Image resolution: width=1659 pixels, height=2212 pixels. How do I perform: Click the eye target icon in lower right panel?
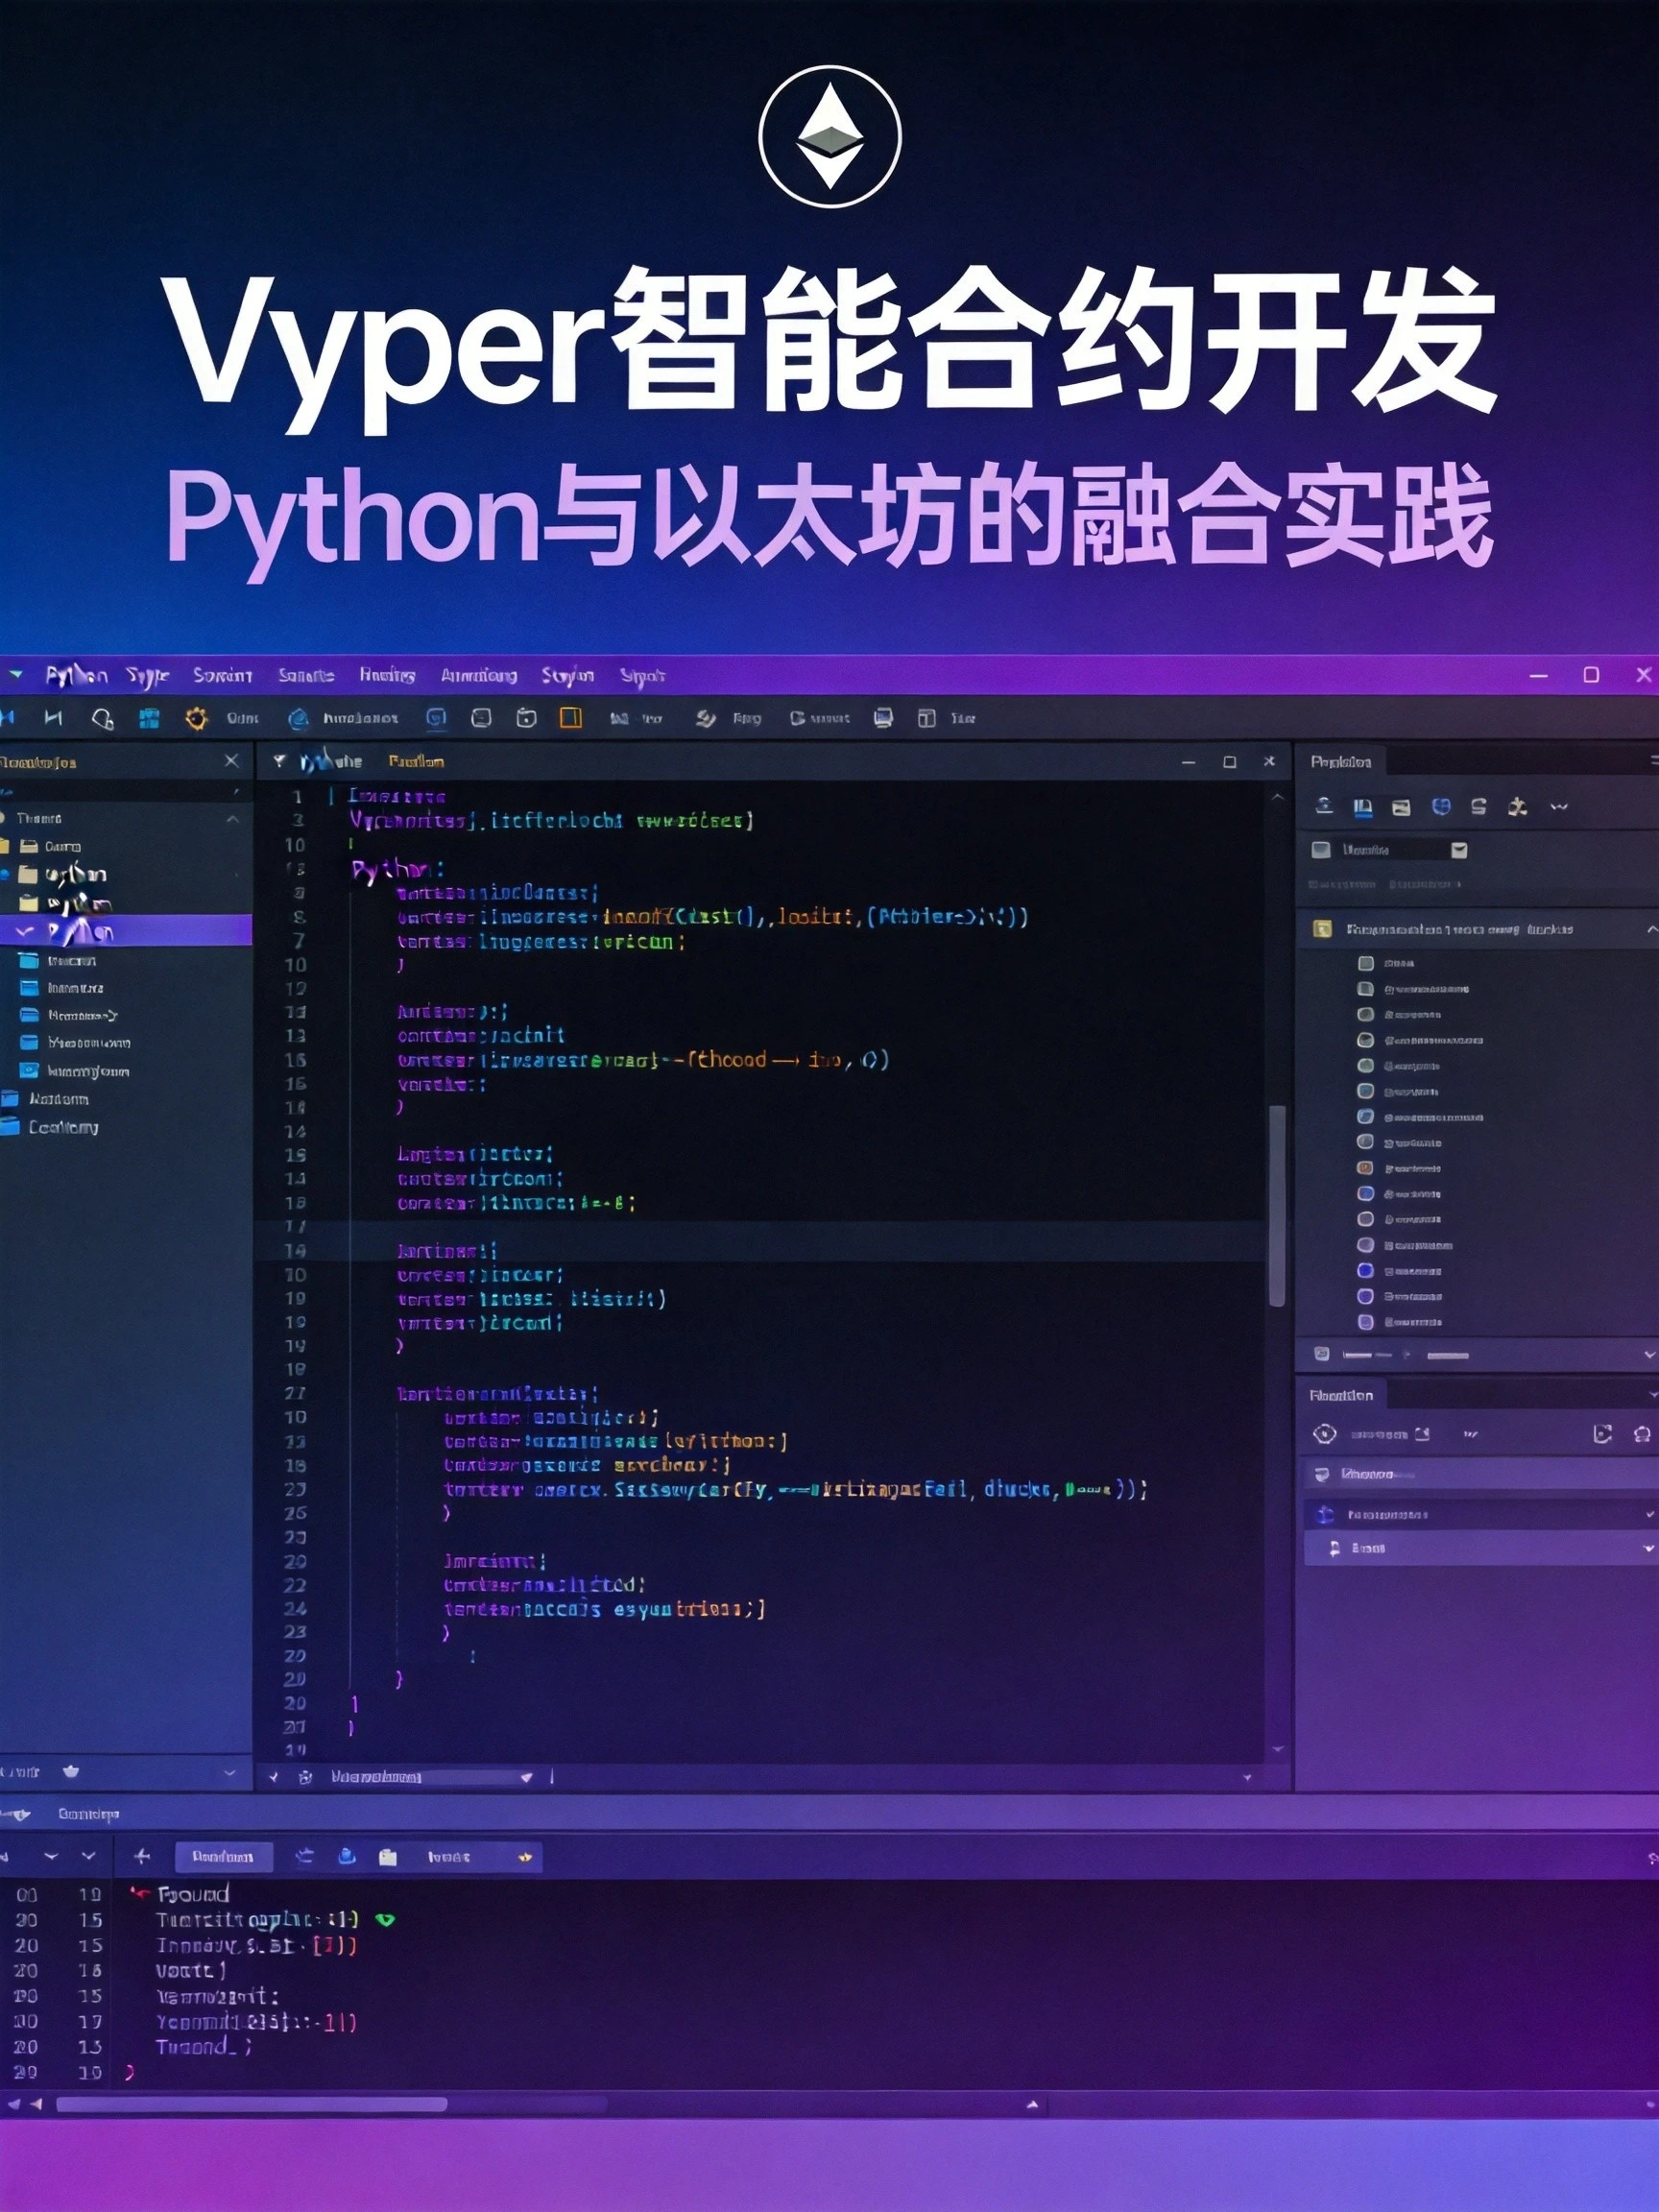[1324, 1434]
